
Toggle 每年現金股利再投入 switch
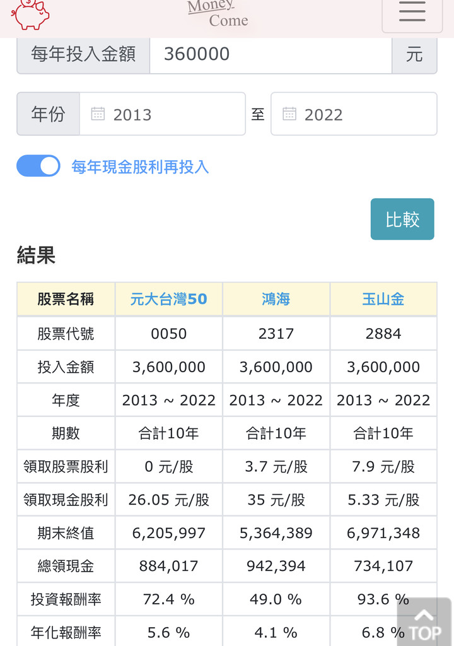point(38,166)
